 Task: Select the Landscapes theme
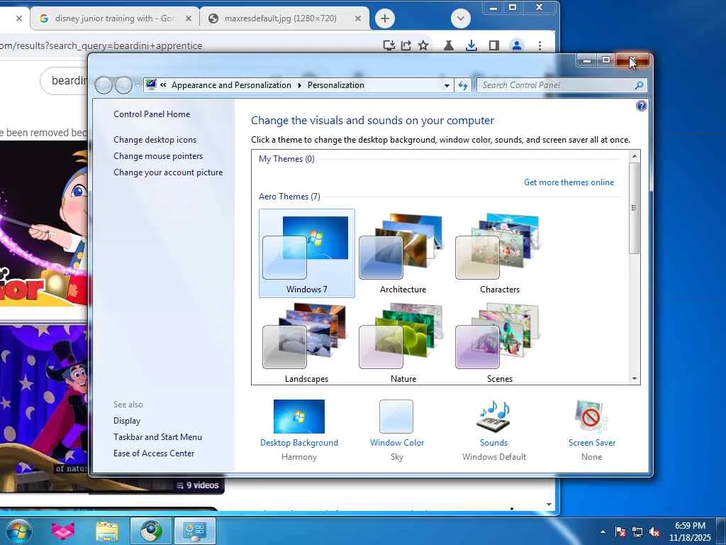click(x=306, y=343)
